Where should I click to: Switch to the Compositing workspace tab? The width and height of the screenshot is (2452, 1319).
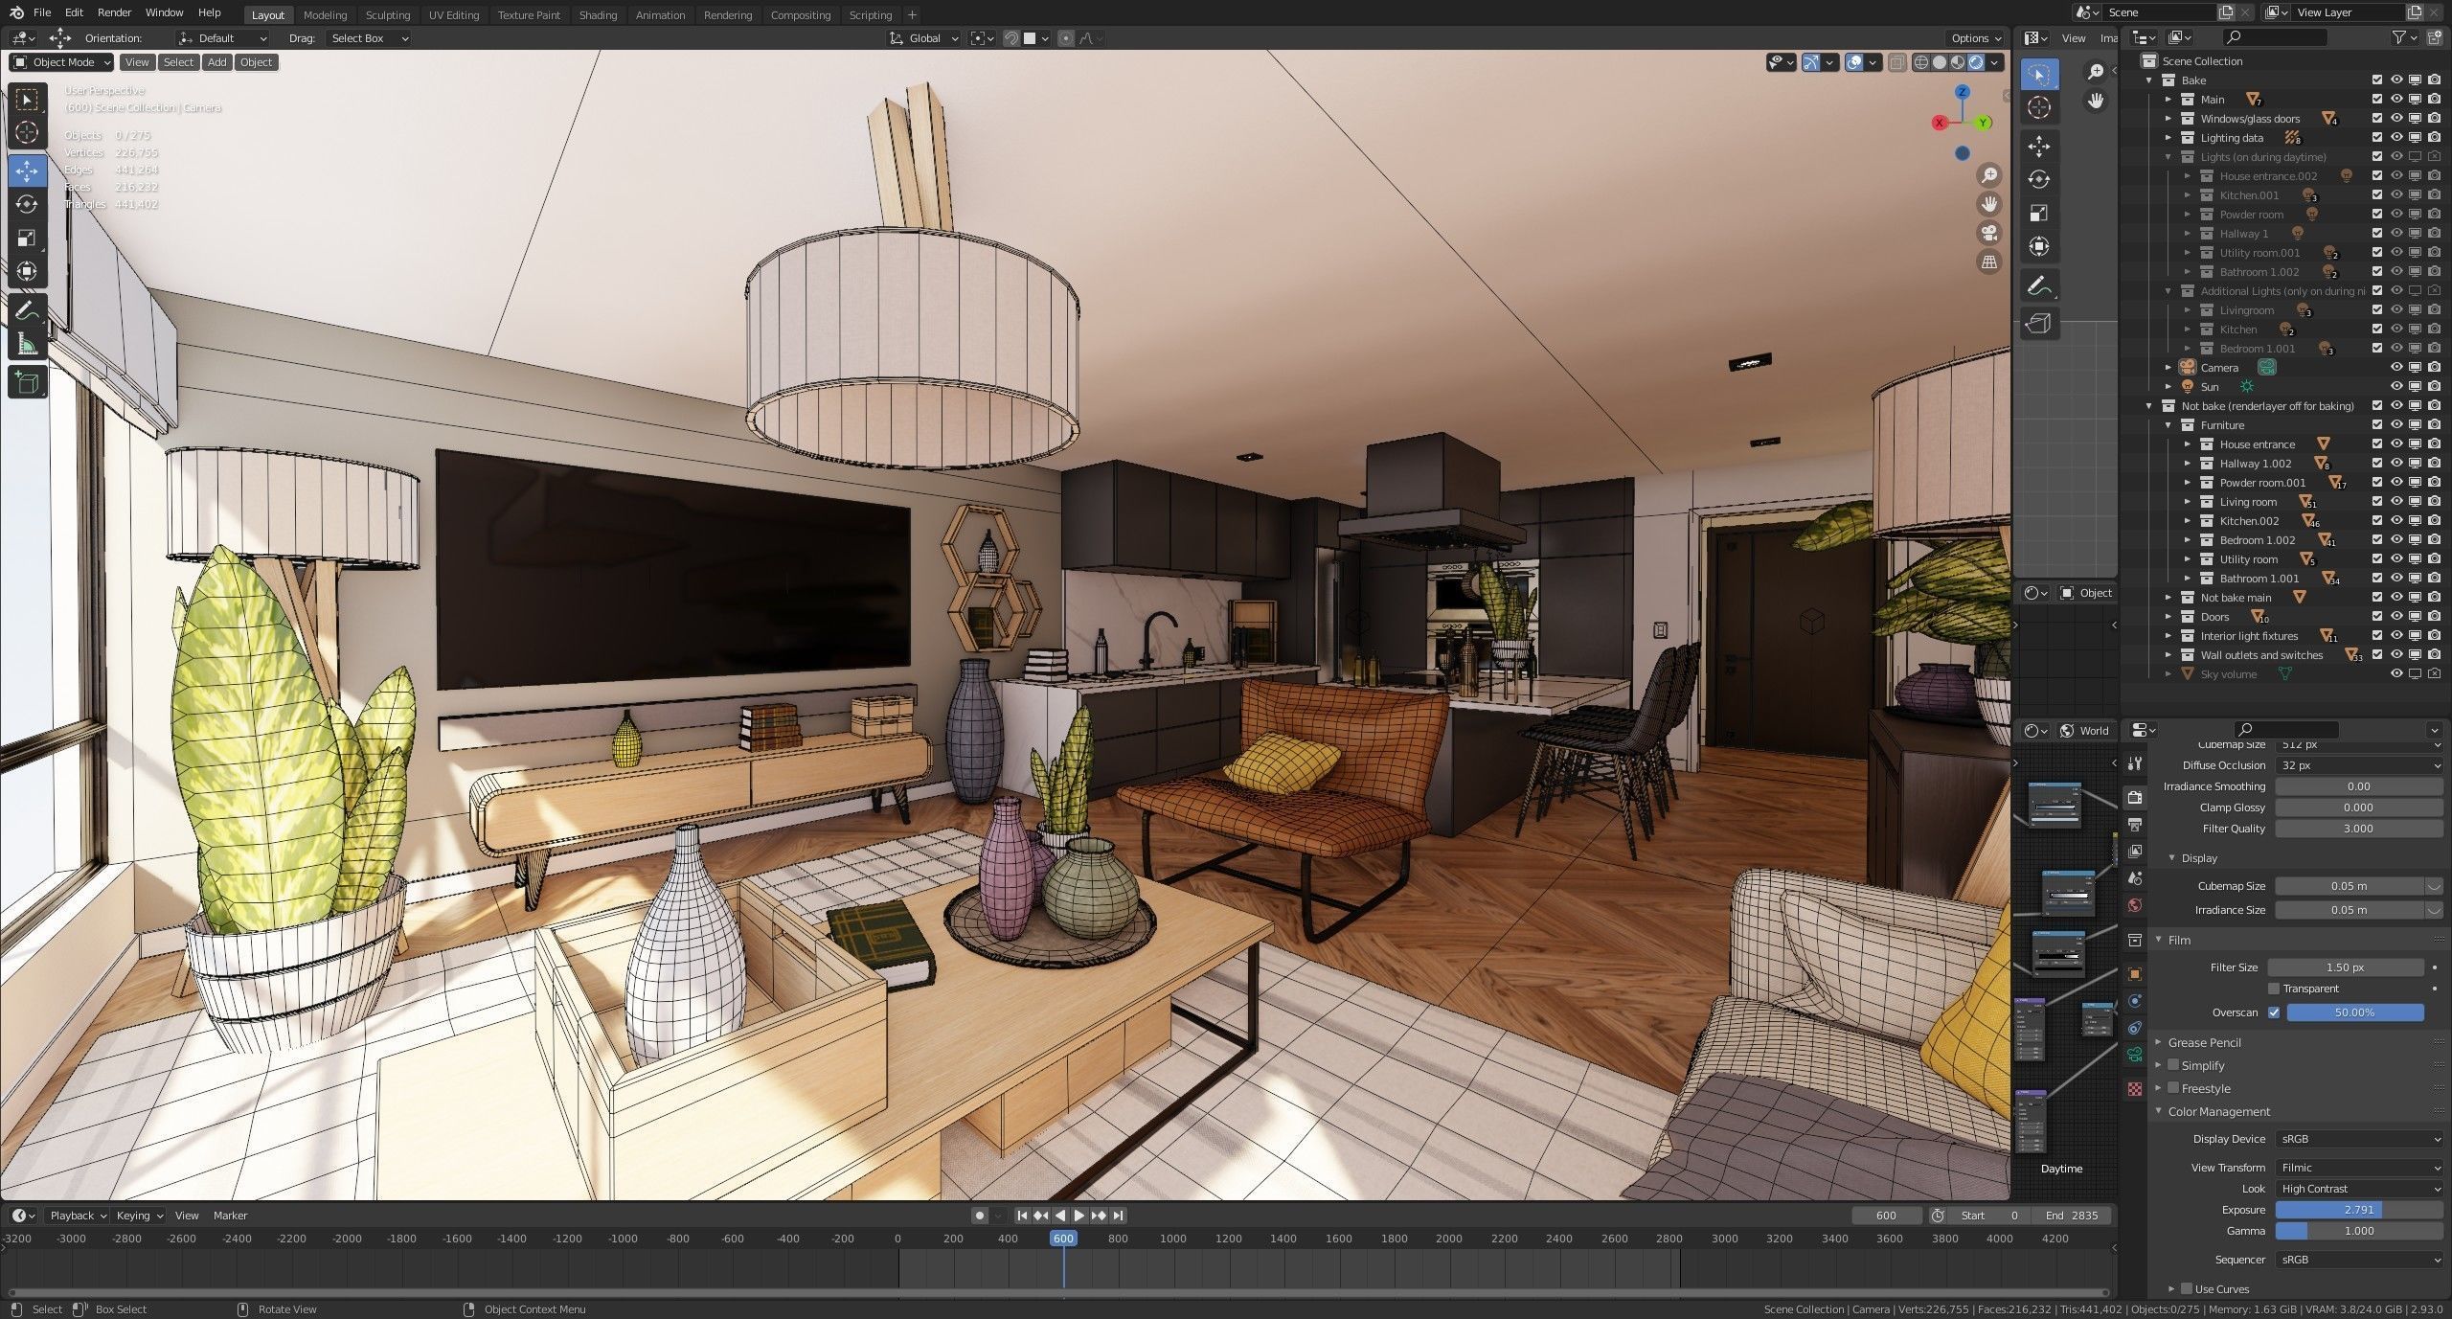pyautogui.click(x=801, y=14)
